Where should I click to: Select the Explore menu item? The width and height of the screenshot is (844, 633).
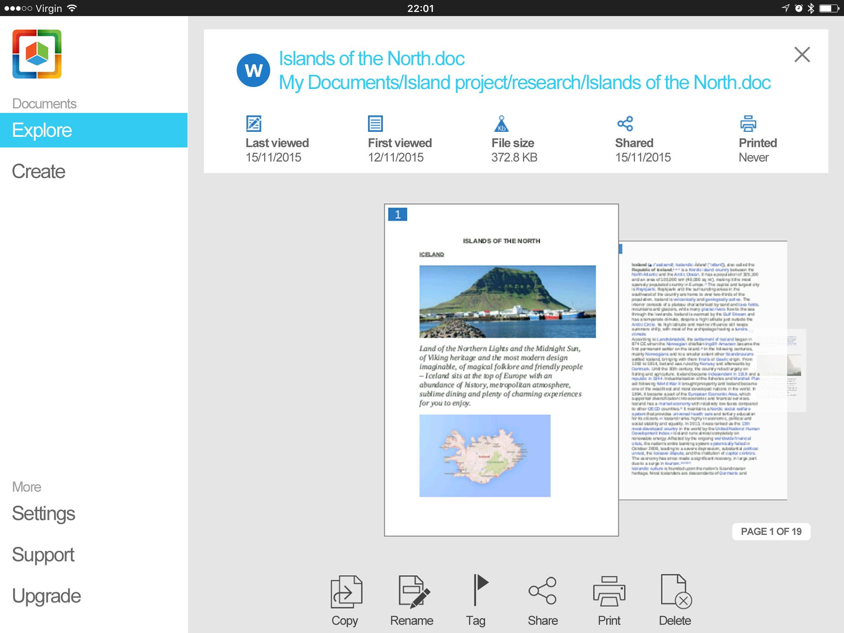click(94, 130)
